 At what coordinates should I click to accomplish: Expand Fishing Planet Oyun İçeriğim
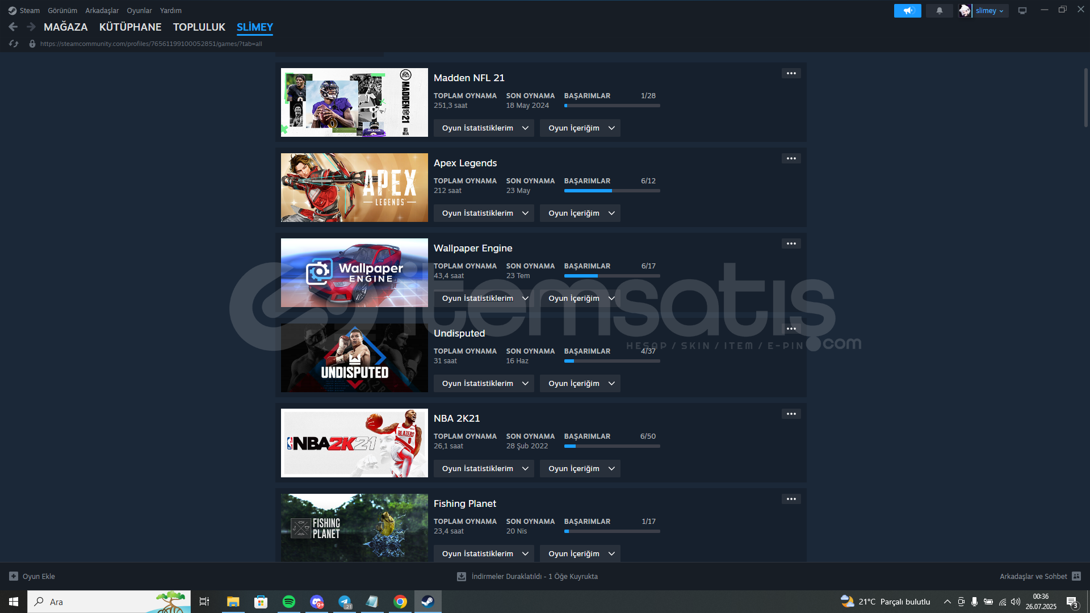tap(580, 554)
